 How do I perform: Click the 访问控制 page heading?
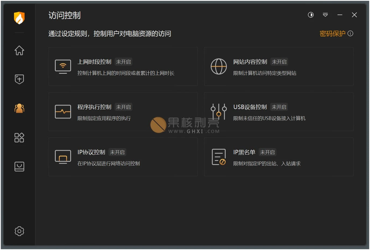(65, 15)
